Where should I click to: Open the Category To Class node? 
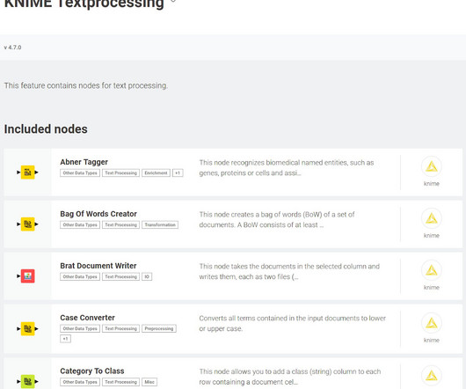92,371
